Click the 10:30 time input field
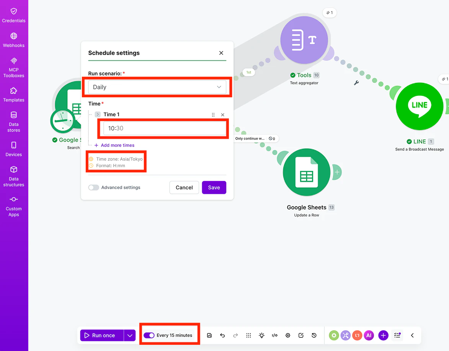This screenshot has width=449, height=351. [165, 128]
